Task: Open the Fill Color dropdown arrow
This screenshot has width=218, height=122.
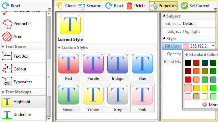Action: tap(213, 46)
